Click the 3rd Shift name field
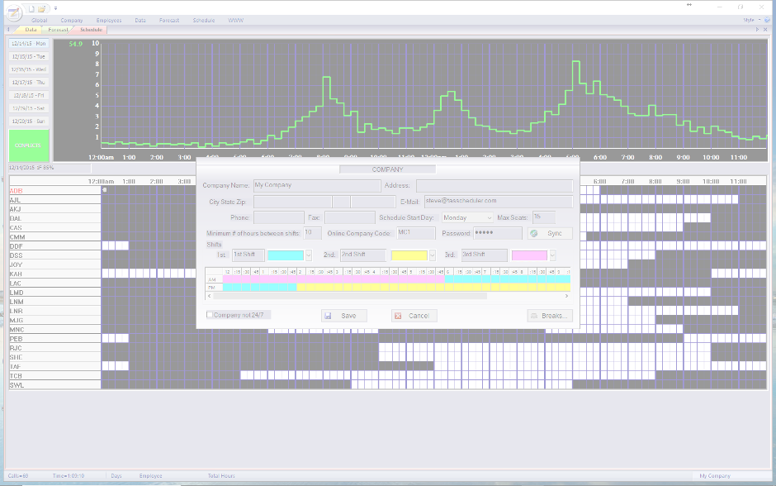Screen dimensions: 776x486 [485, 255]
